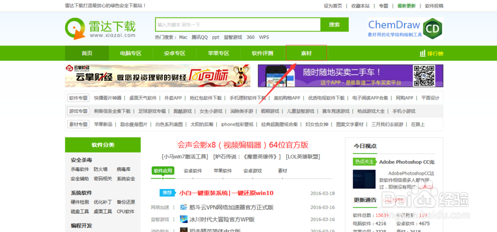Viewport: 497px width, 232px height.
Task: Click the 推荐 blue tag
Action: [x=167, y=193]
